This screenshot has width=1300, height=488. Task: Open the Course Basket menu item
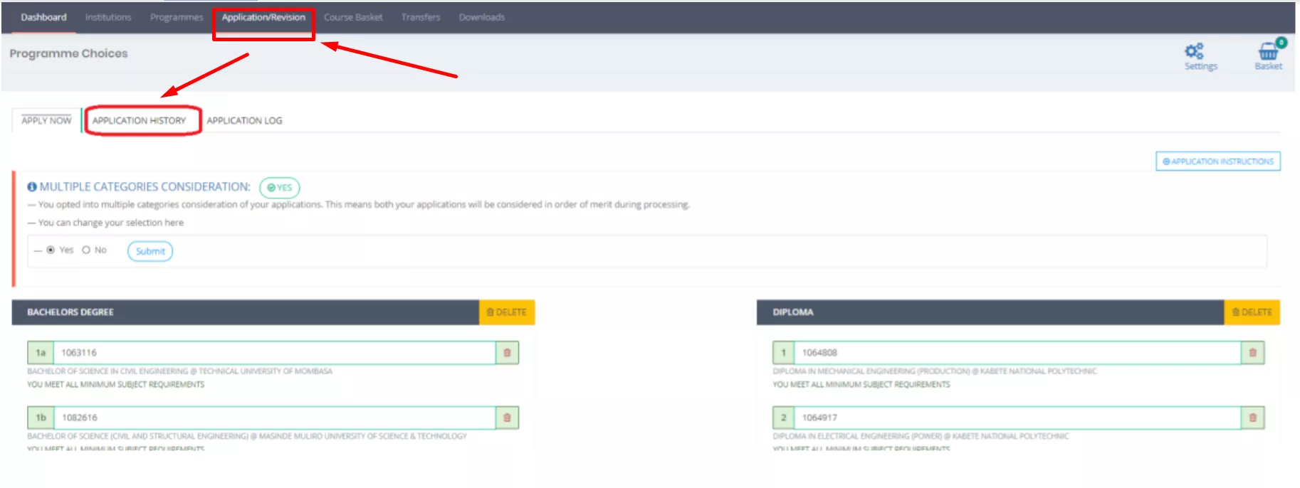(x=353, y=18)
